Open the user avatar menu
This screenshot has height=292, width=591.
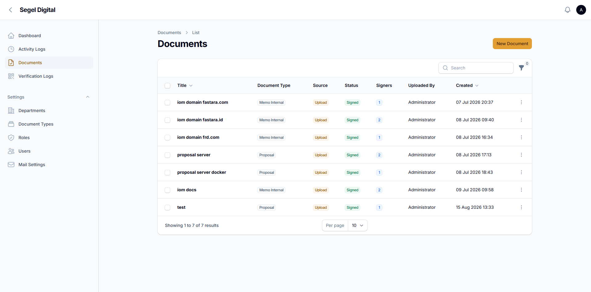click(x=581, y=10)
